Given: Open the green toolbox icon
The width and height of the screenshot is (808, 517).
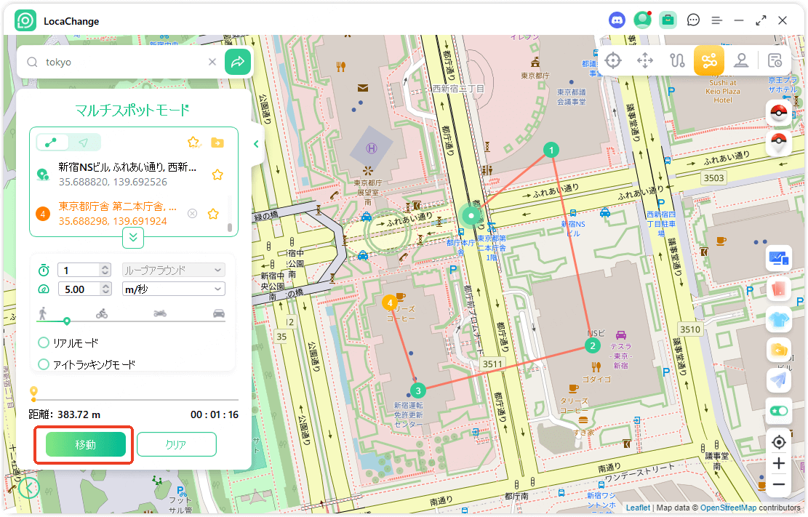Looking at the screenshot, I should click(x=668, y=20).
